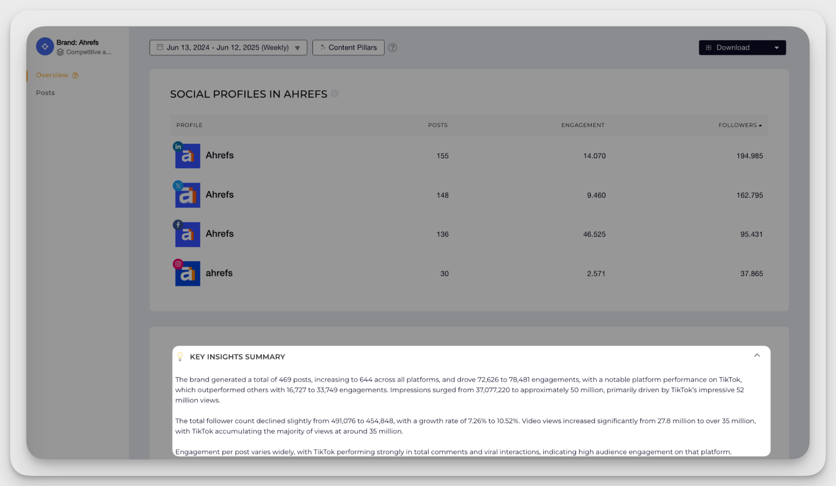Click the Key Insights Summary heading
Image resolution: width=836 pixels, height=486 pixels.
(x=237, y=357)
